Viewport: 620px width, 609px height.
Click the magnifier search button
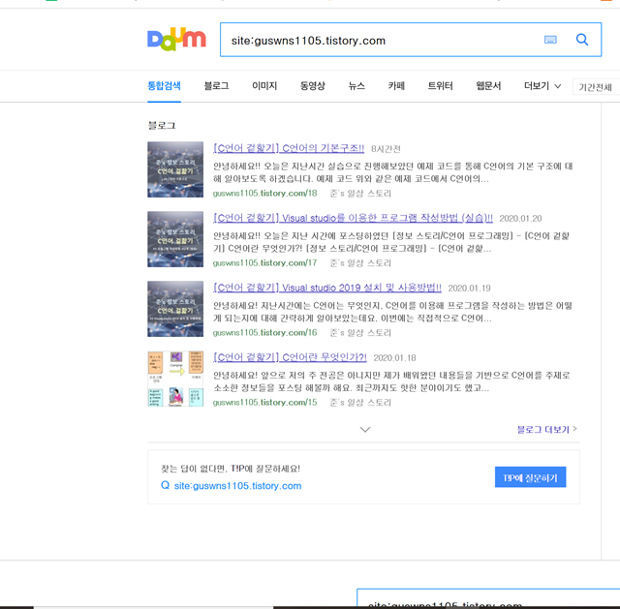coord(582,40)
